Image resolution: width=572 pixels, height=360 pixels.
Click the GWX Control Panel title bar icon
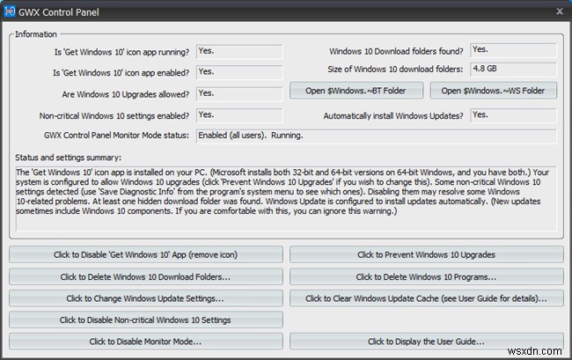9,11
